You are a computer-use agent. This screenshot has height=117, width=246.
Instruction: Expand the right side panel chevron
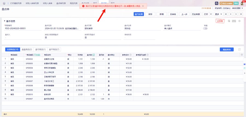coord(245,73)
